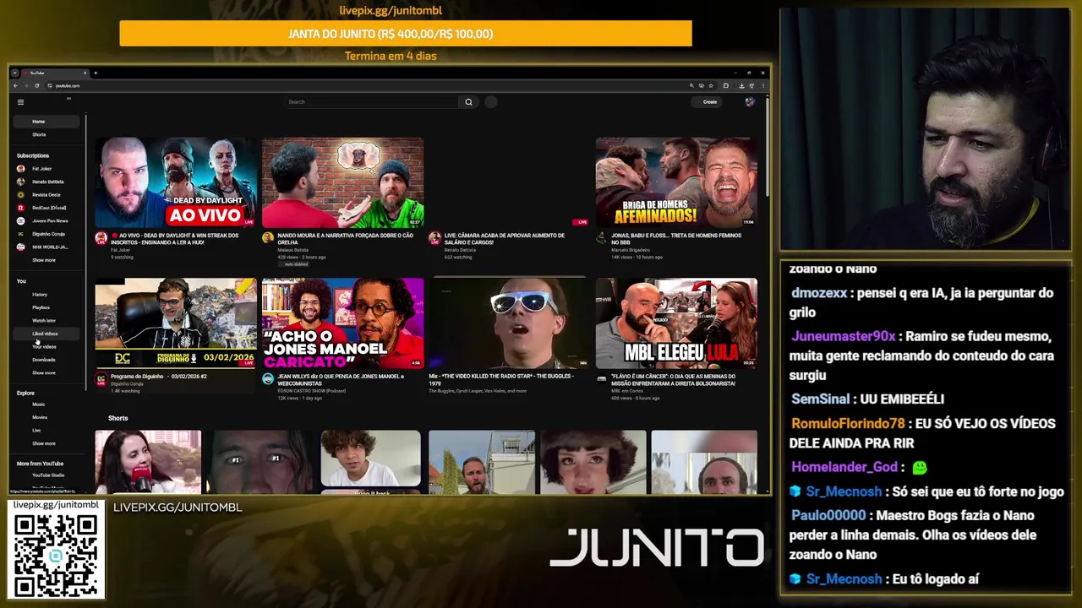
Task: Click the Mateus Batista channel name
Action: tap(293, 250)
